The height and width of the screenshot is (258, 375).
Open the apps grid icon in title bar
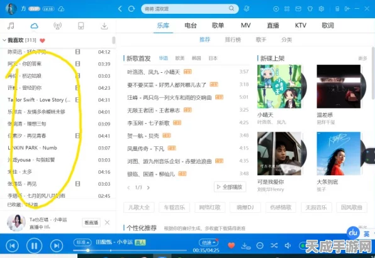coord(287,9)
